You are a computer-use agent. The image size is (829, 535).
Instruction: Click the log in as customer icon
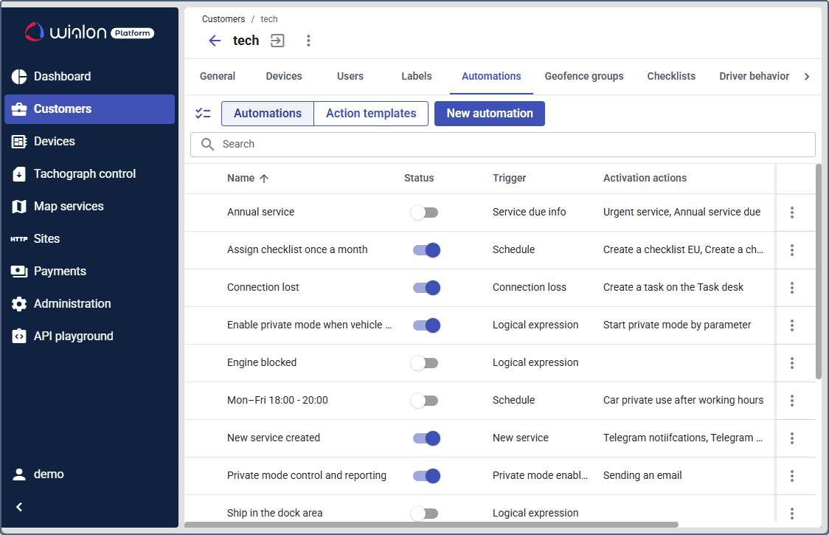click(277, 41)
